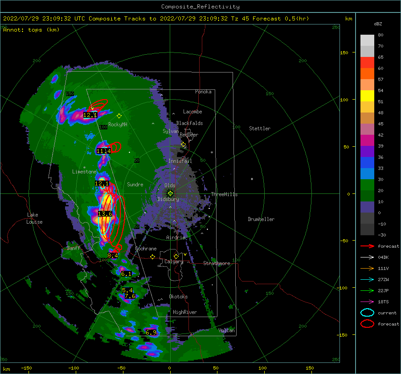Click the orange 111V arrow in legend
Screen dimensions: 401x374
(367, 268)
